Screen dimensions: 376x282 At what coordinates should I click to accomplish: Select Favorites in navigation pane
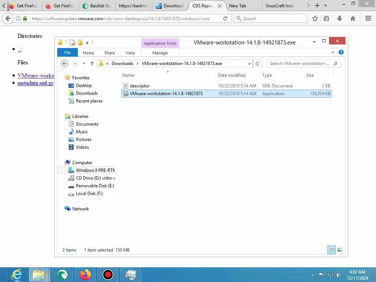click(81, 78)
